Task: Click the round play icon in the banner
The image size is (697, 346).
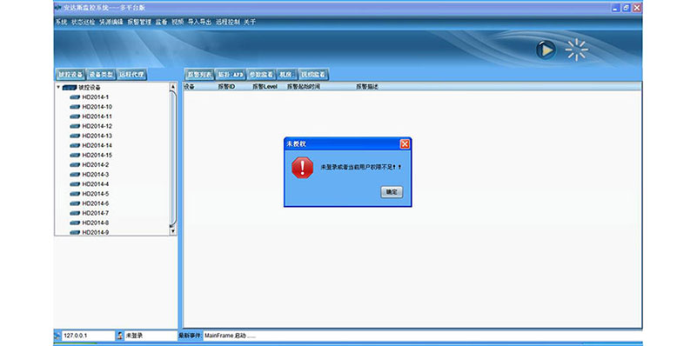Action: tap(546, 50)
